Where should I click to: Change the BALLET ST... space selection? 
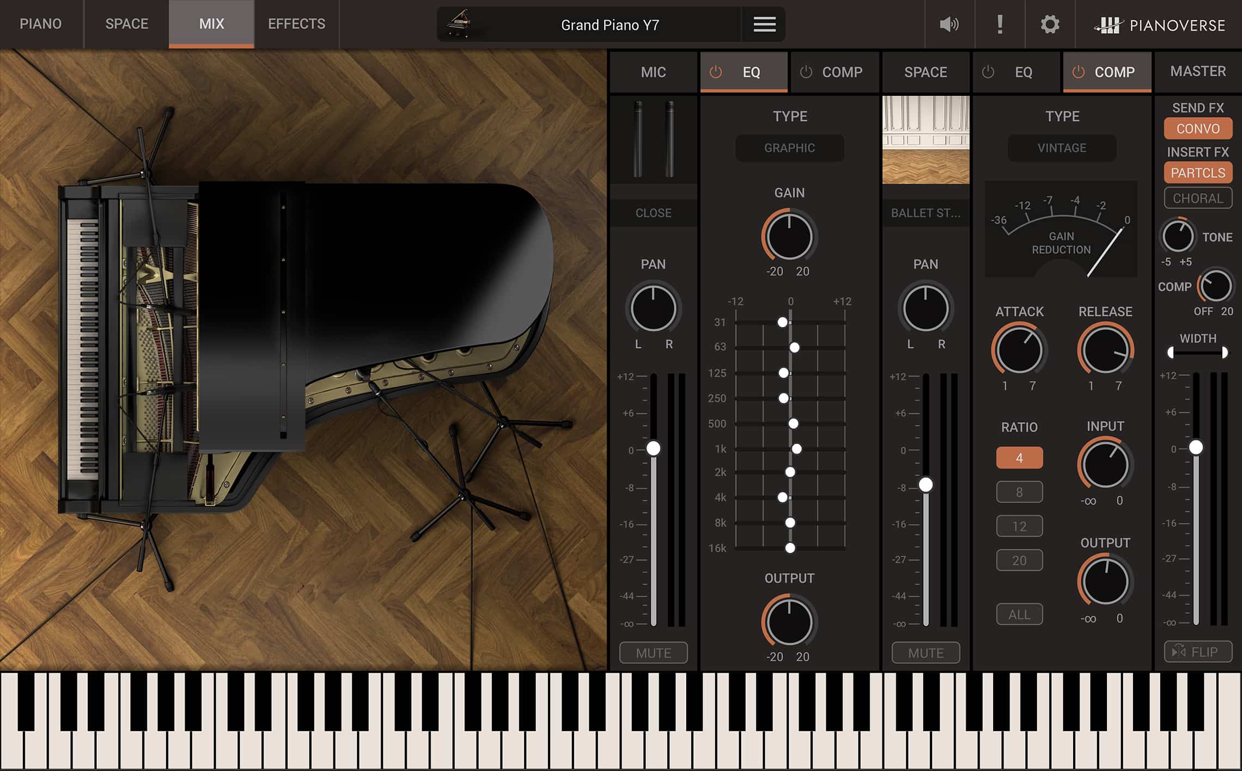tap(925, 213)
